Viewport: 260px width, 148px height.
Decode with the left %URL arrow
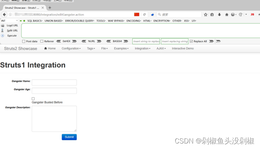point(84,41)
